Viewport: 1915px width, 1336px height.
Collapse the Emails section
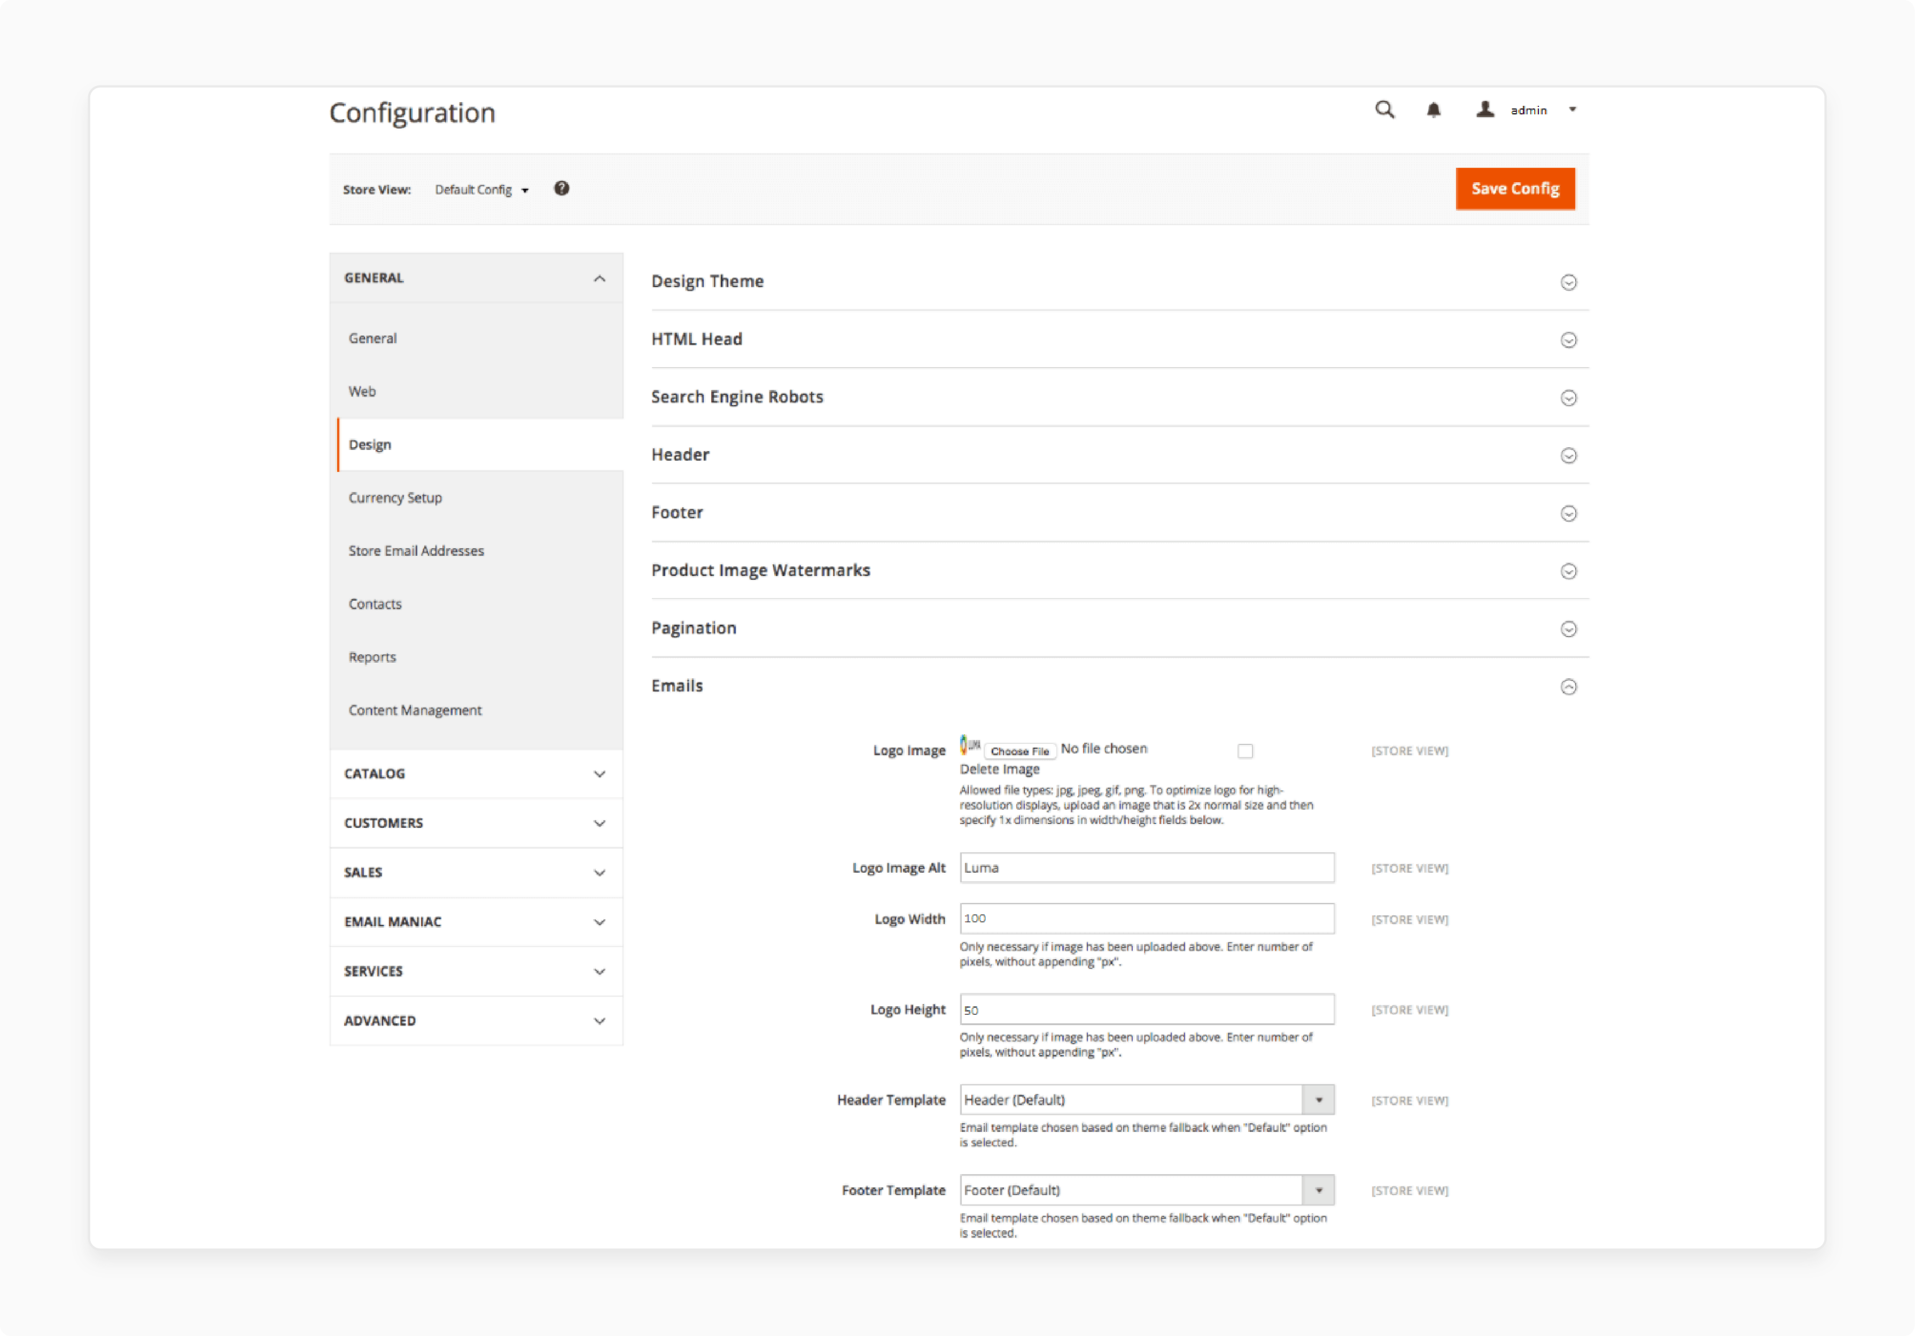(1569, 686)
